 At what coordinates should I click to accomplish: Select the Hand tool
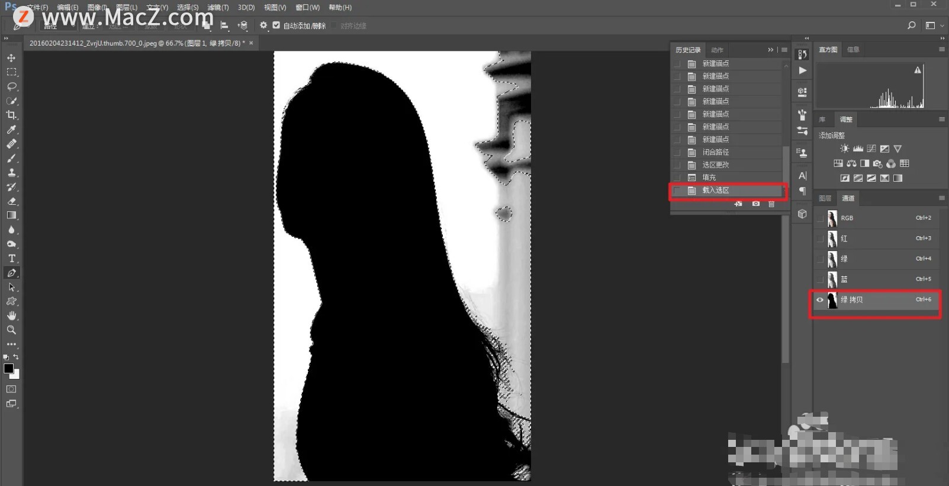pyautogui.click(x=11, y=316)
